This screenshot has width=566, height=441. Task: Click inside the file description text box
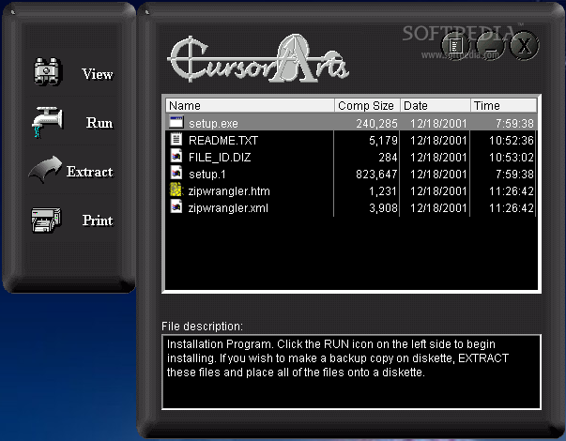351,373
